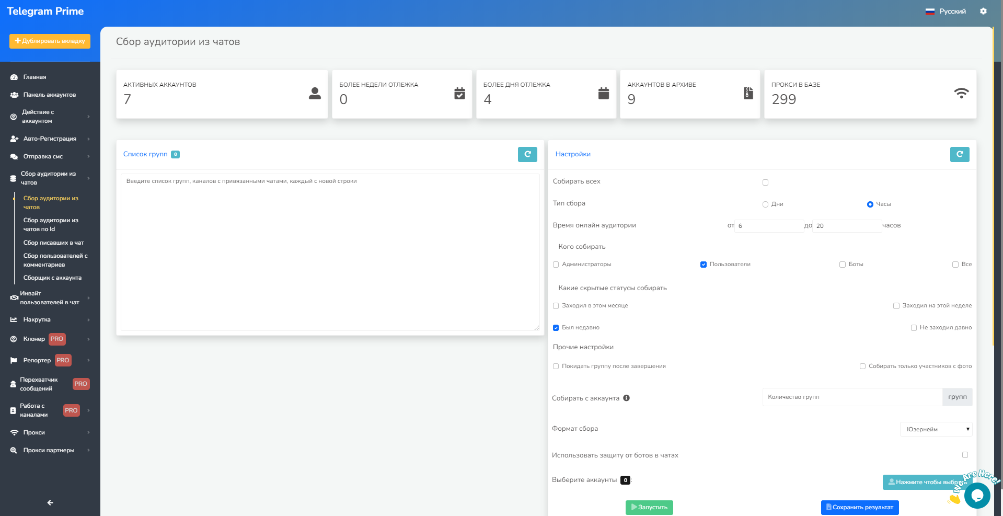Open the Формат сбора dropdown
This screenshot has width=1003, height=516.
[936, 429]
